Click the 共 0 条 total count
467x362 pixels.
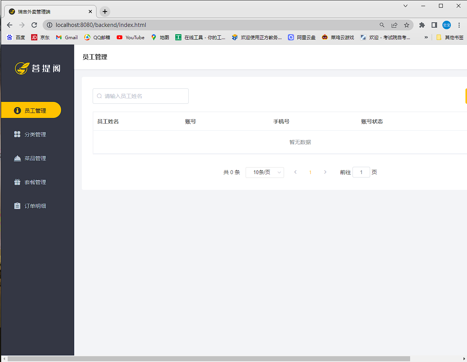pos(232,172)
